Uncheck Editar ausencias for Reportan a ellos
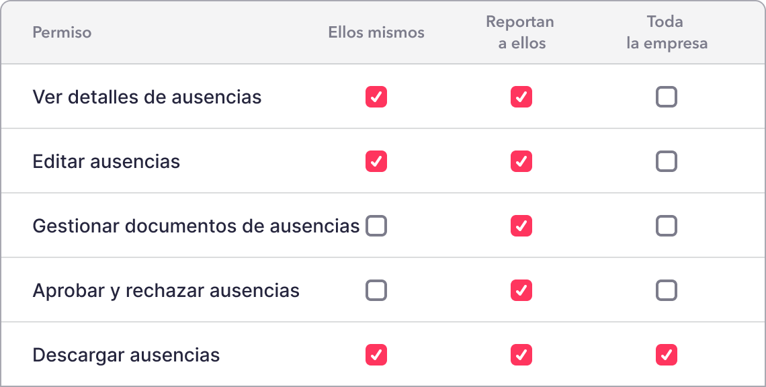Image resolution: width=766 pixels, height=387 pixels. [521, 161]
